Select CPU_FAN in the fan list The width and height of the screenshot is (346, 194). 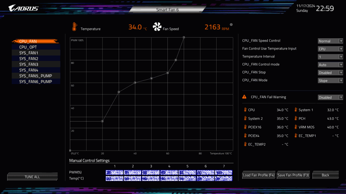[x=36, y=41]
